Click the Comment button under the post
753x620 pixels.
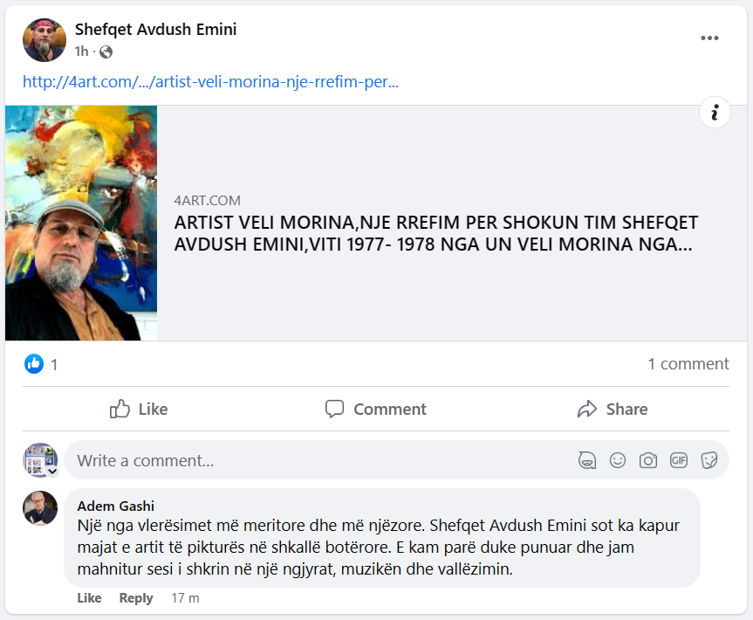click(375, 409)
